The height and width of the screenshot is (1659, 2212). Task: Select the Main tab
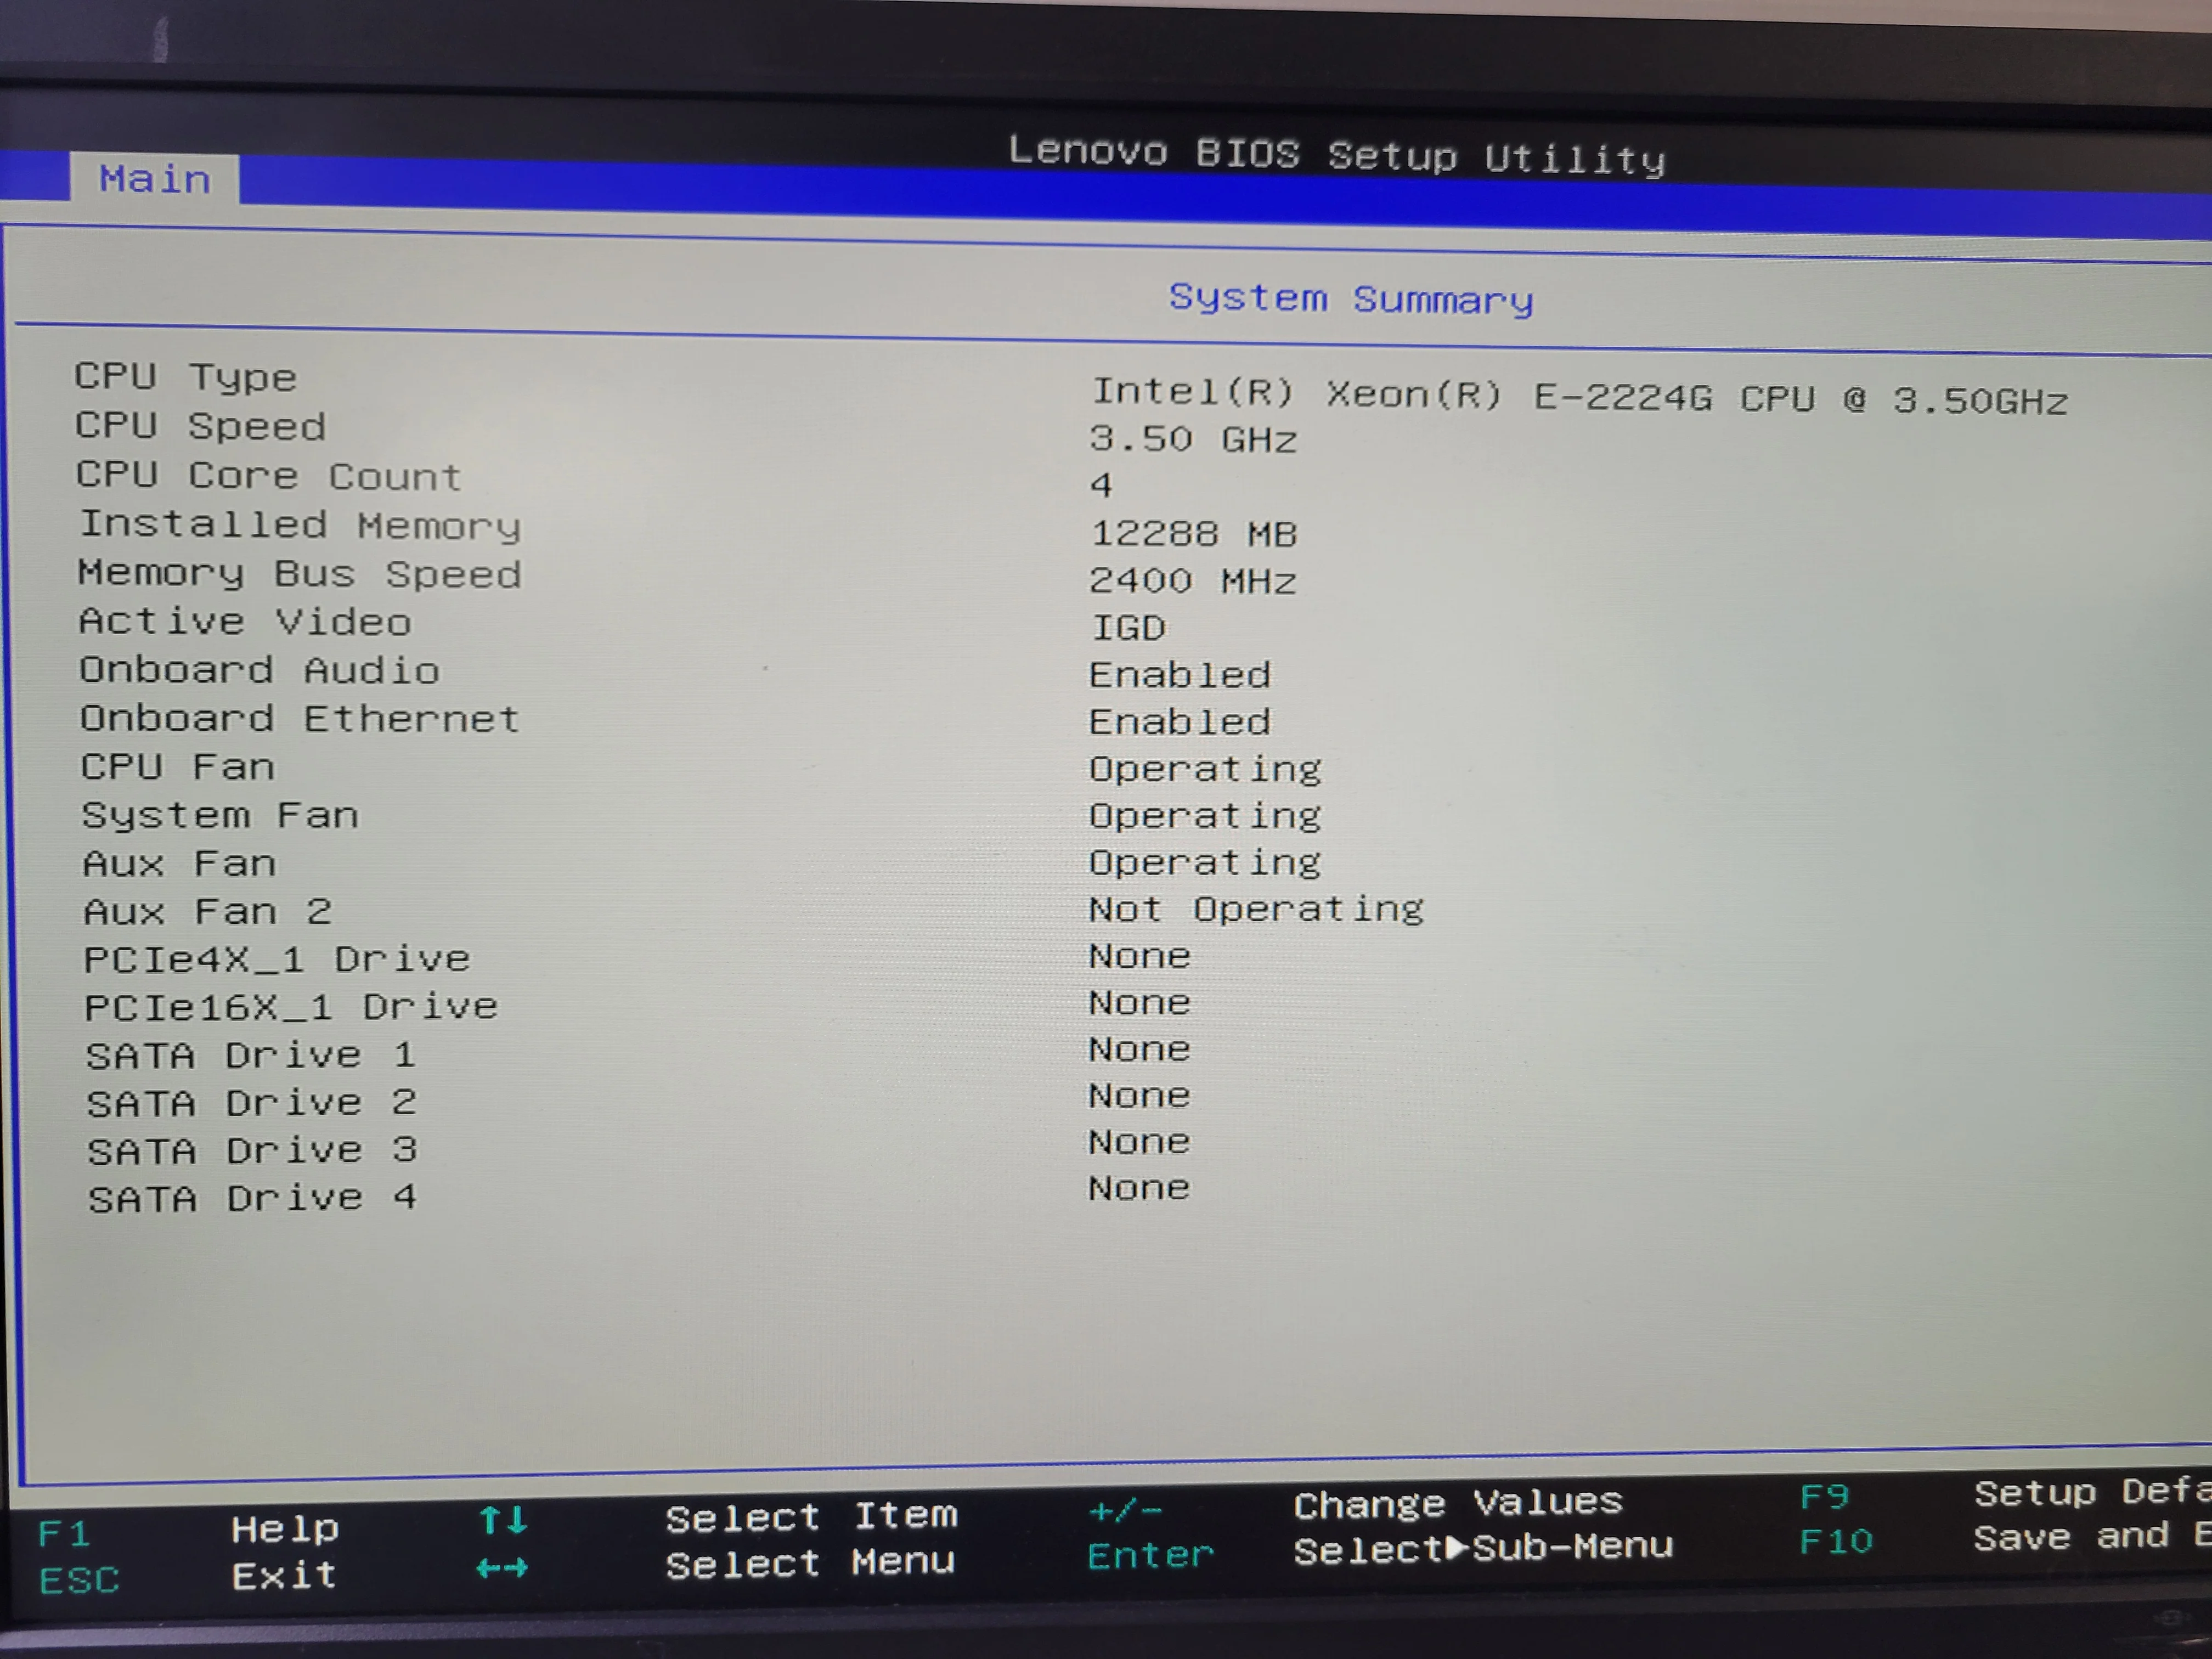tap(155, 179)
